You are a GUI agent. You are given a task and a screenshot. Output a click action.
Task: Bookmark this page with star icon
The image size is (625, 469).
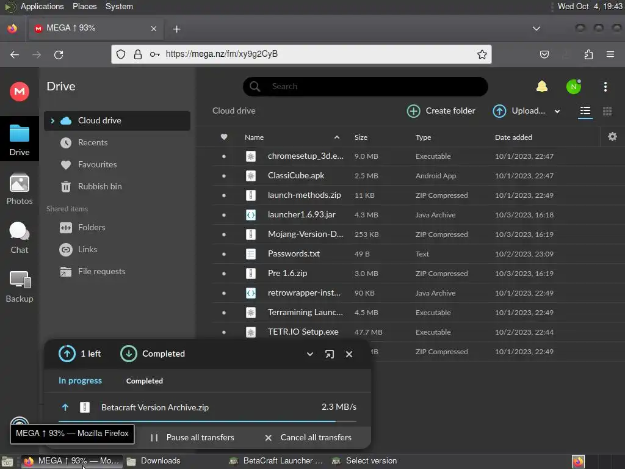point(482,54)
